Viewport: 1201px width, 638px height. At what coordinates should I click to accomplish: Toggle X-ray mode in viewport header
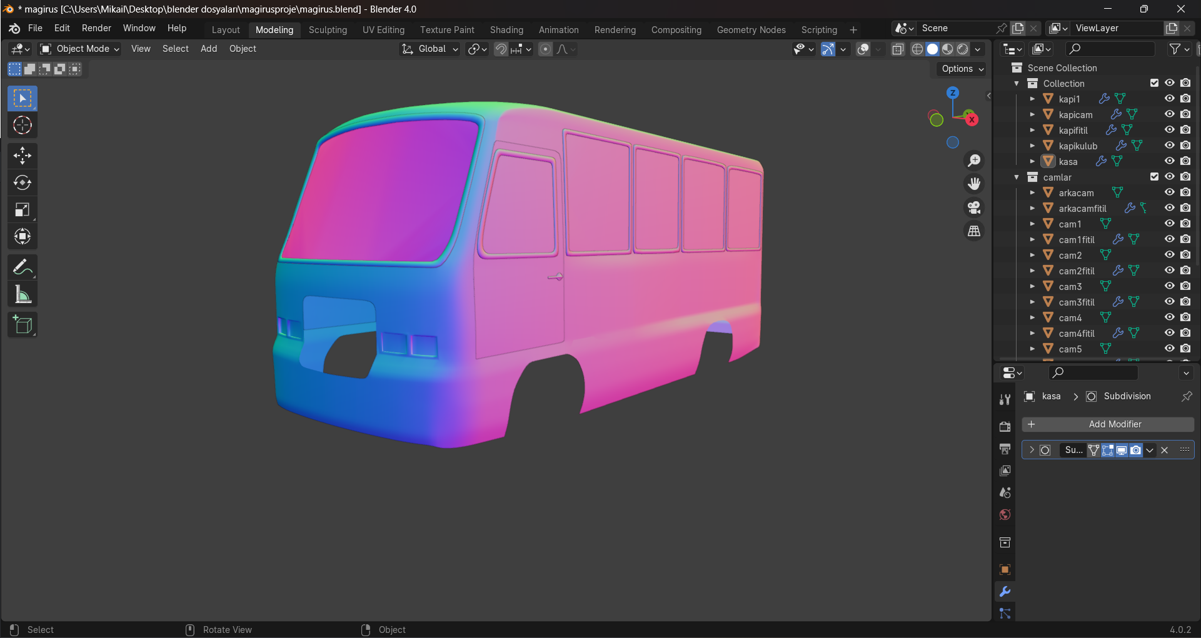[898, 49]
